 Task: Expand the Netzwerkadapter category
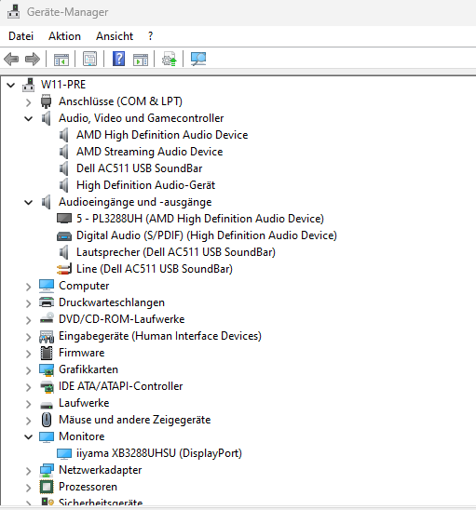[x=29, y=471]
